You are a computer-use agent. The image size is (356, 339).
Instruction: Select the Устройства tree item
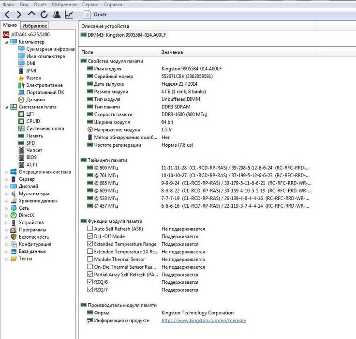31,223
